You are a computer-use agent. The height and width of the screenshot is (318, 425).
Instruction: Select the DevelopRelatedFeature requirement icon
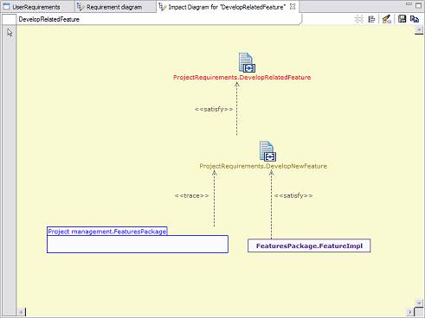pos(247,62)
